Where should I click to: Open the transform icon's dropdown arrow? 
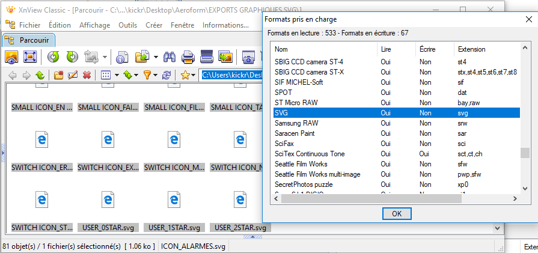(x=105, y=57)
